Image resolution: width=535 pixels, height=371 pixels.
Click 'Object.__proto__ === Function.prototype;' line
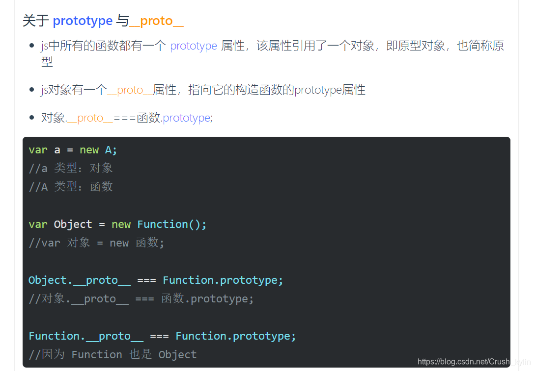click(156, 280)
